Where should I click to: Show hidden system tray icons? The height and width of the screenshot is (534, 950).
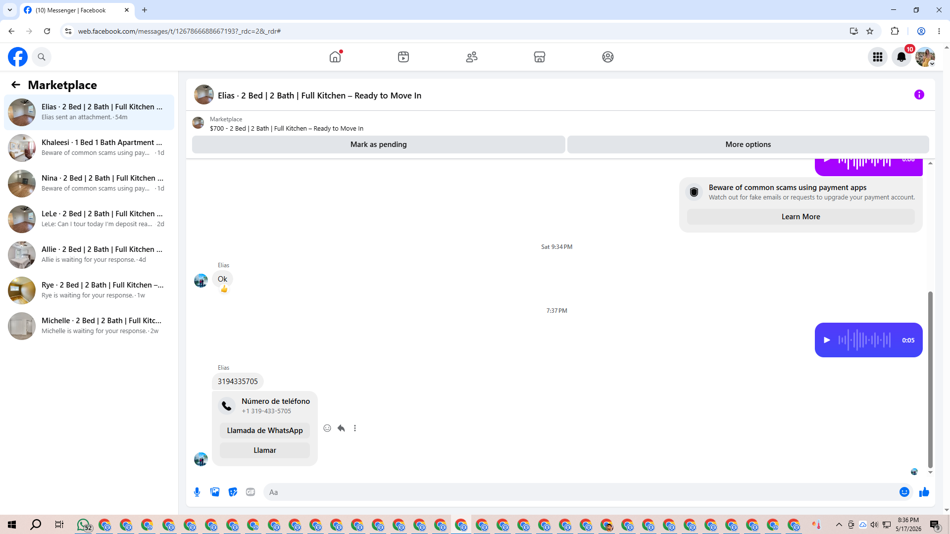(x=839, y=525)
